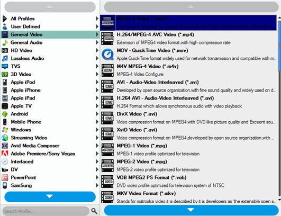Image resolution: width=281 pixels, height=216 pixels.
Task: Open the Lossless Audio category
Action: click(50, 58)
